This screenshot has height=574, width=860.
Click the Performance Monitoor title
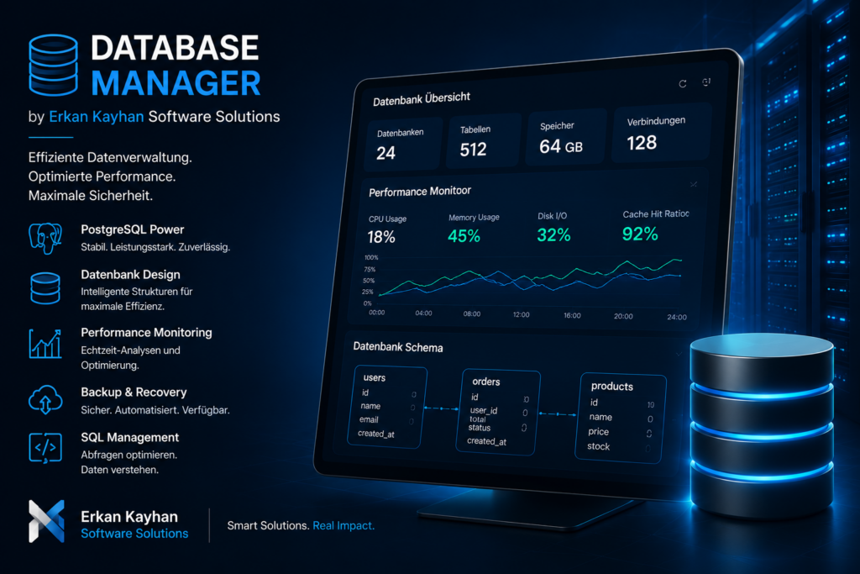(420, 192)
